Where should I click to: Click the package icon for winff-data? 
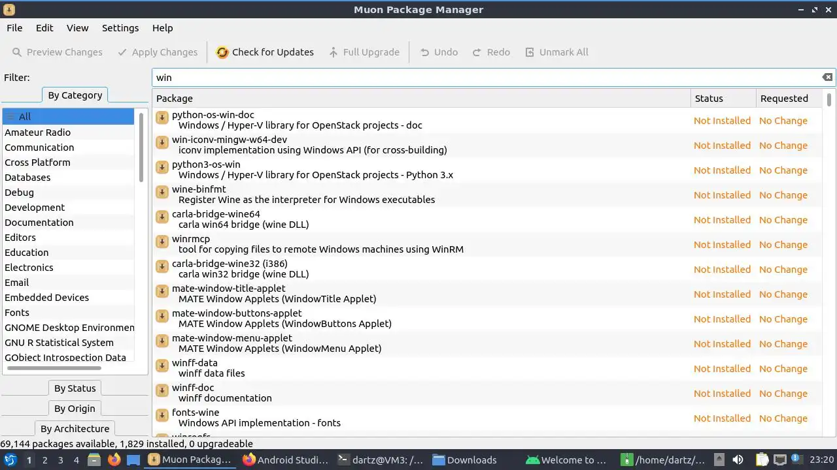click(162, 366)
